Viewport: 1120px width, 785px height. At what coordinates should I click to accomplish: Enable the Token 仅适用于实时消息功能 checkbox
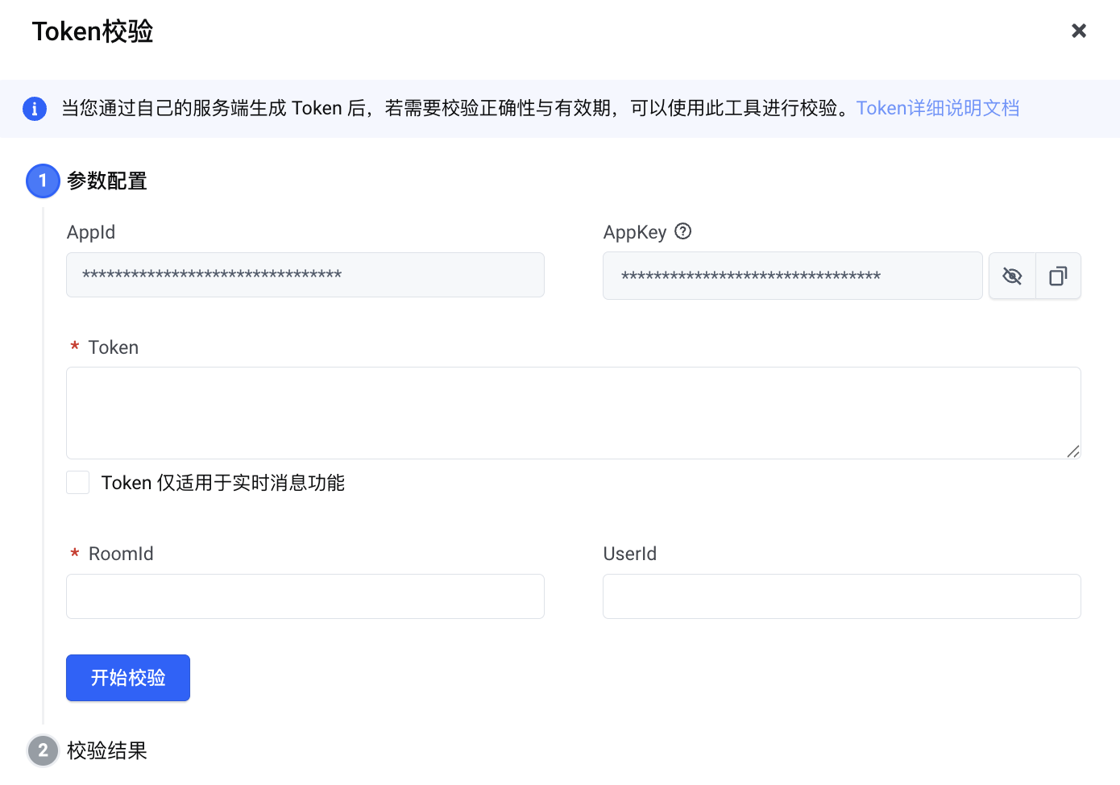coord(78,483)
